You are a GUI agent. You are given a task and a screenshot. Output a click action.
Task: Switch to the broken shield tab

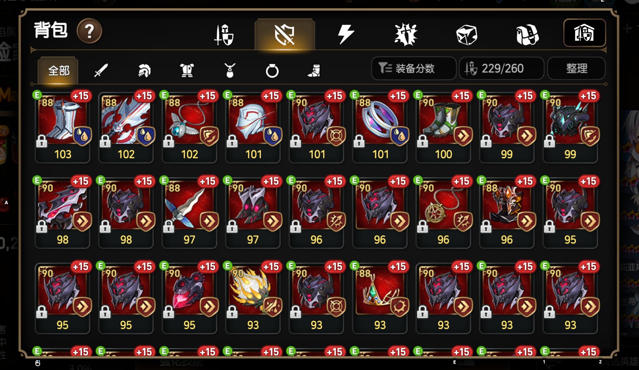point(285,34)
